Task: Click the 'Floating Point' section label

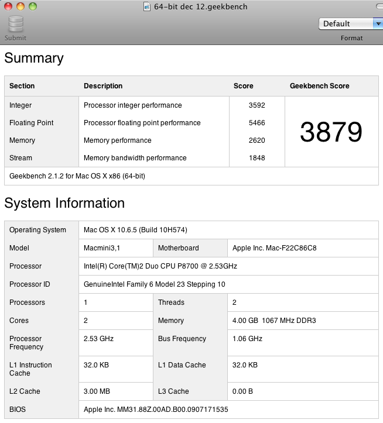Action: [x=32, y=122]
